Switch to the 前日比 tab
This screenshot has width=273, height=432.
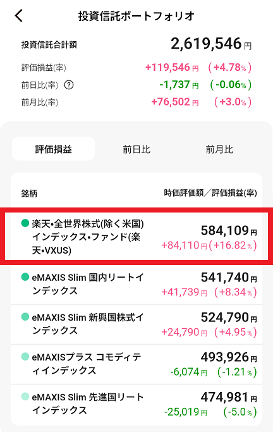pos(136,149)
